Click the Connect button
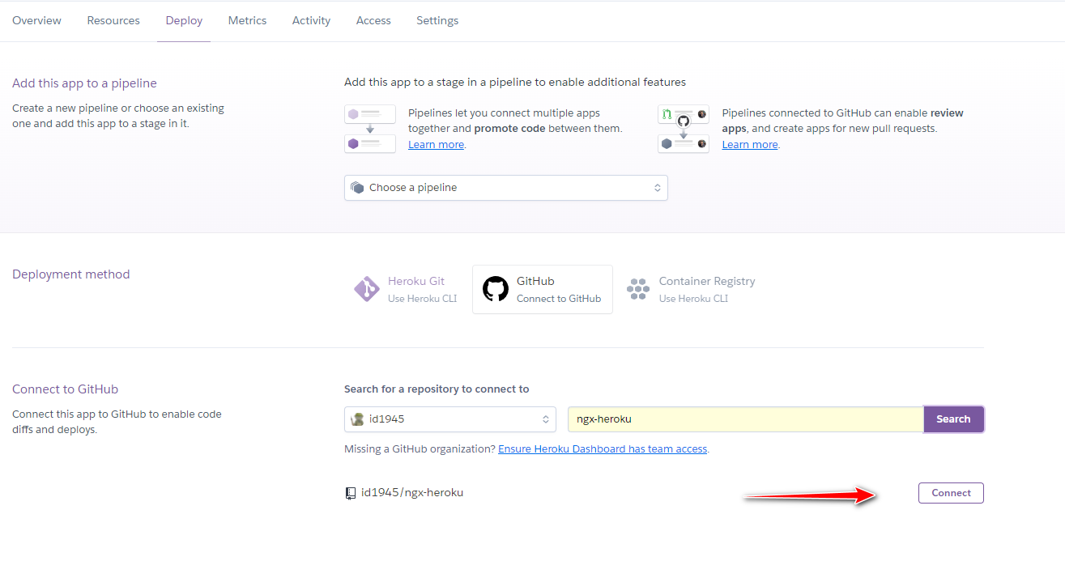Screen dimensions: 1065x561 click(951, 493)
